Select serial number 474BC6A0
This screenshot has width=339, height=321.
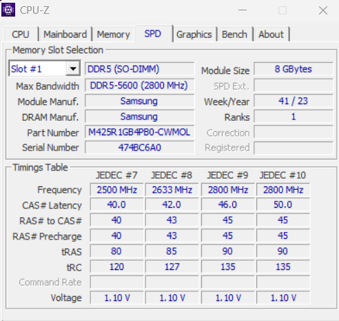tap(140, 147)
